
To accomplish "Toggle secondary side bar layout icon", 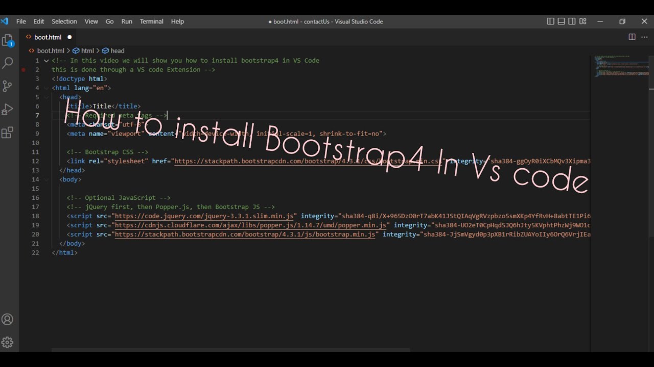I will tap(572, 21).
